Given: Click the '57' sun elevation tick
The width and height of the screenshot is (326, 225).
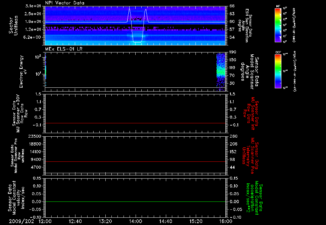Looking at the screenshot, I should [x=232, y=30].
